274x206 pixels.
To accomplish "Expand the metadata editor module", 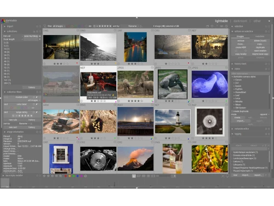I will coord(232,129).
